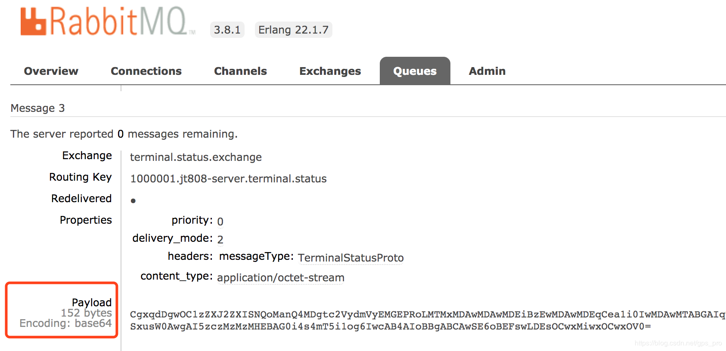Click the Erlang 22.1.7 badge
This screenshot has height=351, width=726.
click(x=293, y=30)
